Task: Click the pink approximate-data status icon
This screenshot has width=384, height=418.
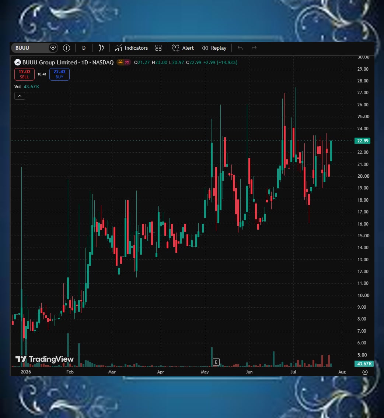Action: pos(127,63)
